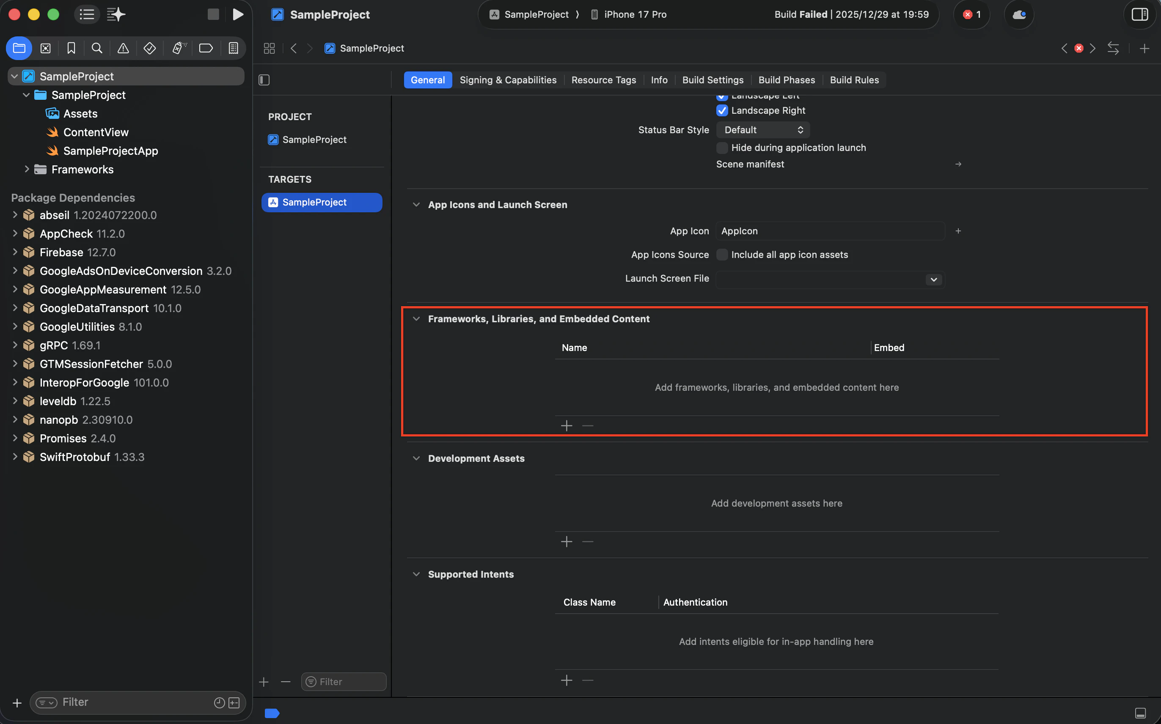Open the Status Bar Style dropdown
The width and height of the screenshot is (1161, 724).
coord(763,130)
